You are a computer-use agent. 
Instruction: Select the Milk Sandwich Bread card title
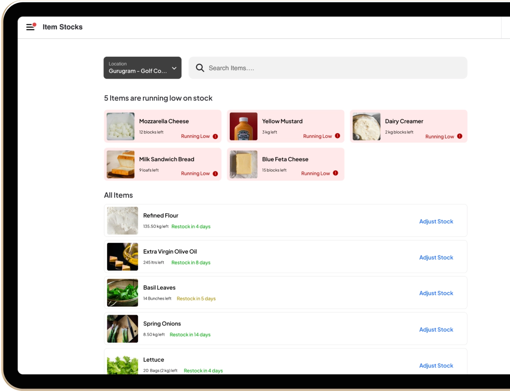point(167,159)
